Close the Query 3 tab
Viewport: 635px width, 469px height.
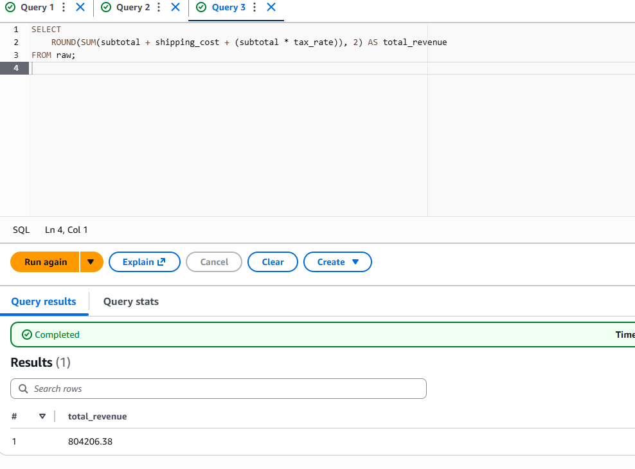click(271, 8)
